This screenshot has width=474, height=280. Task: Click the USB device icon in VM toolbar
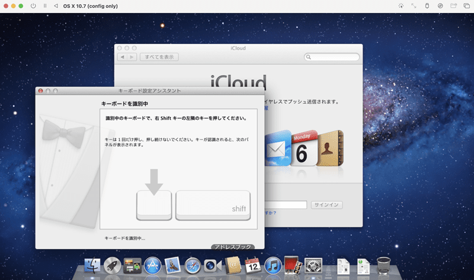pos(427,6)
